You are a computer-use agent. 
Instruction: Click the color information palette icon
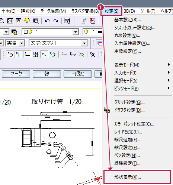(x=67, y=21)
